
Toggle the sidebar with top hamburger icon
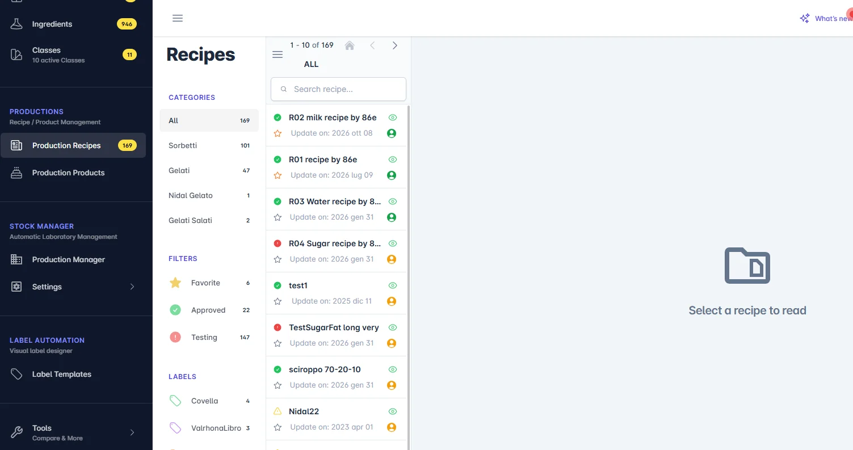(x=178, y=18)
